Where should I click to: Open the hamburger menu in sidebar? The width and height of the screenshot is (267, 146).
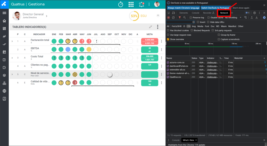[x=4, y=13]
